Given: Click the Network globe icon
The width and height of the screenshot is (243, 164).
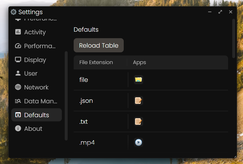Looking at the screenshot, I should tap(18, 87).
